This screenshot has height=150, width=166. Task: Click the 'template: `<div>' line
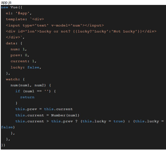tap(25, 19)
